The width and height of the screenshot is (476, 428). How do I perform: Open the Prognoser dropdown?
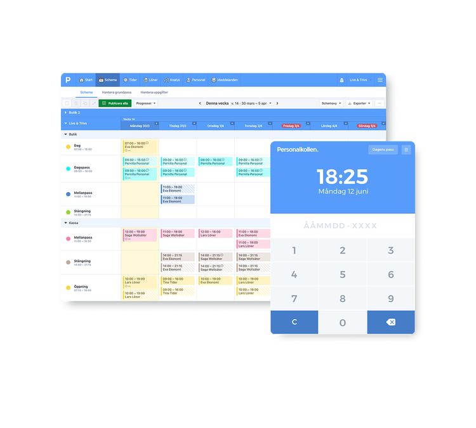pos(145,103)
